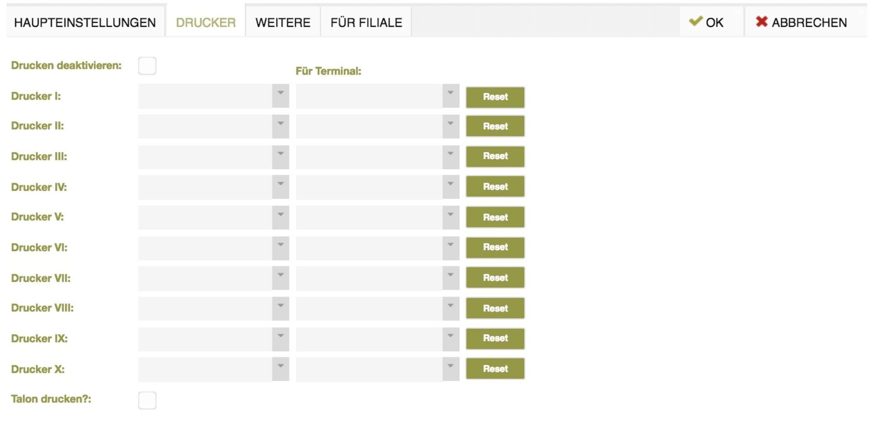Click the green checkmark OK icon

point(696,21)
